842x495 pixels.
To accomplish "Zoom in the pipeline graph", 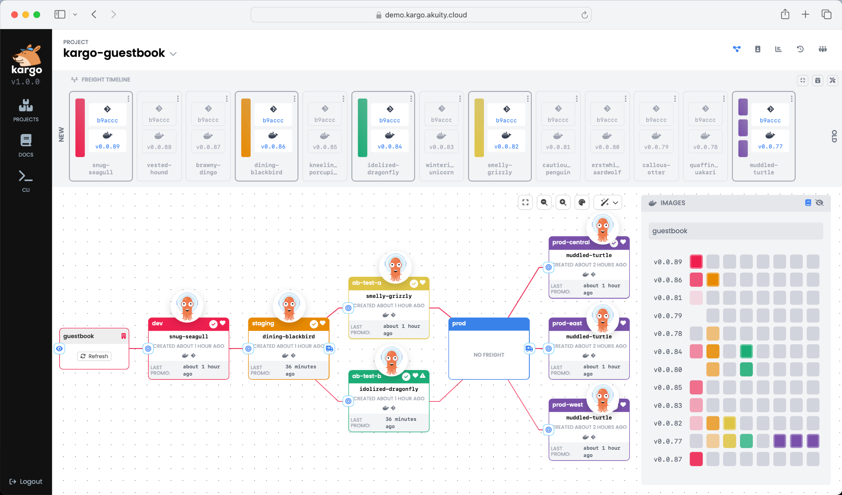I will coord(563,202).
